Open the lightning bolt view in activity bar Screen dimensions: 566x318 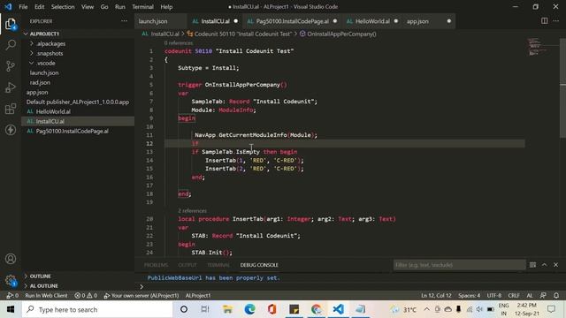point(11,130)
